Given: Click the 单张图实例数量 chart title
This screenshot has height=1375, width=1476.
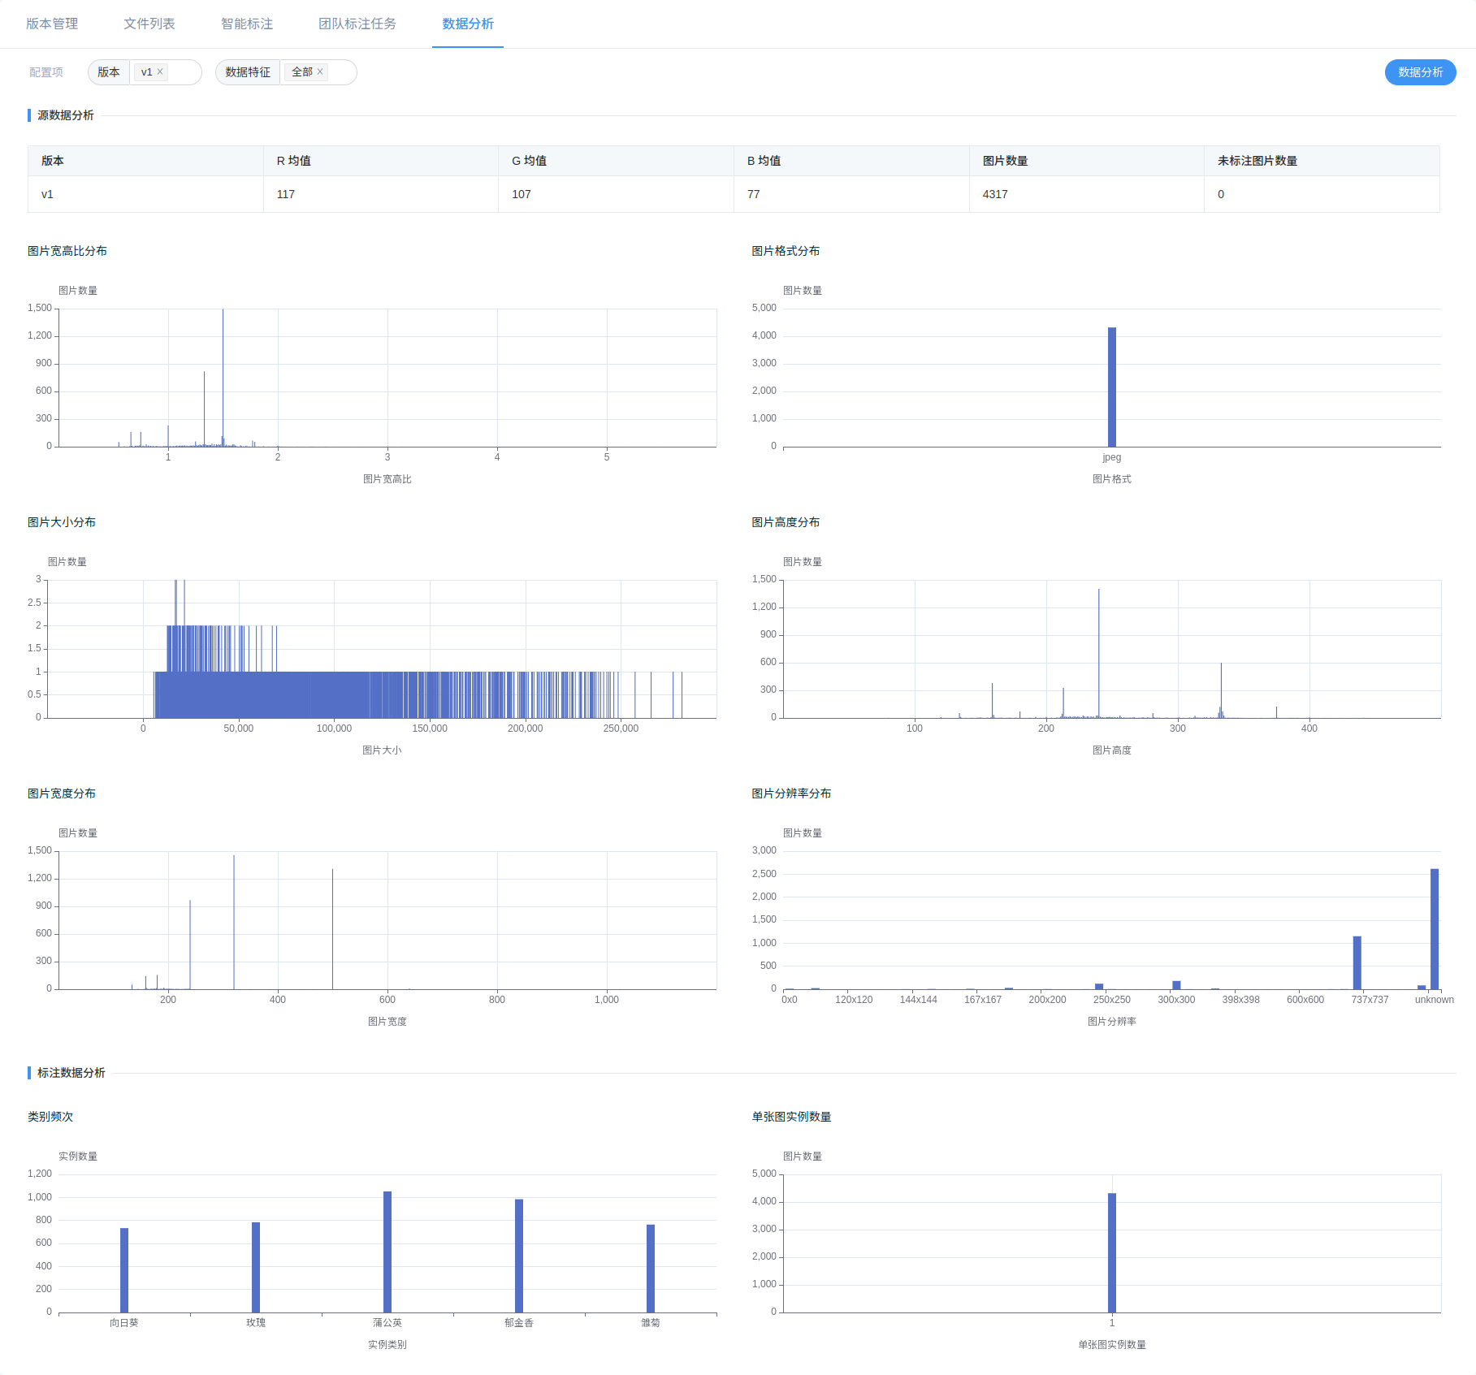Looking at the screenshot, I should click(791, 1117).
